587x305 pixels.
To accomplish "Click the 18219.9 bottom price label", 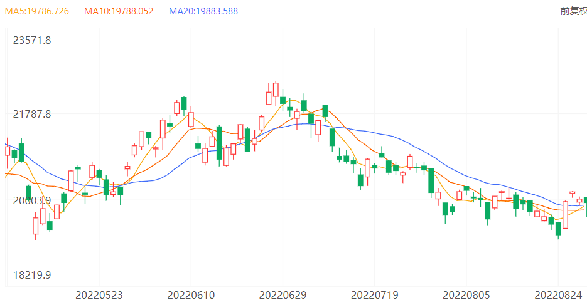I will [x=32, y=275].
